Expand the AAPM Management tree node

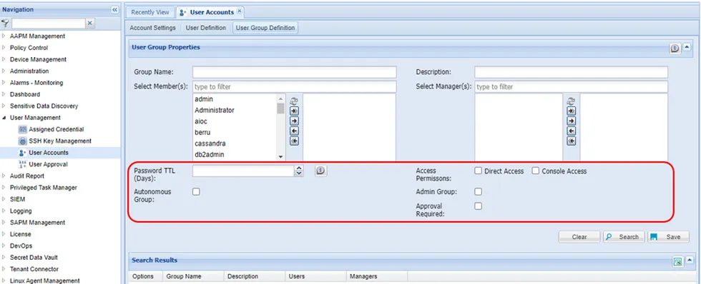4,36
